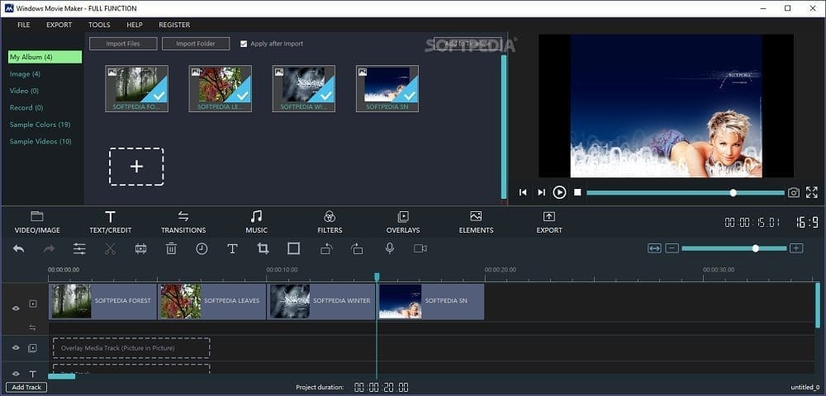This screenshot has width=826, height=396.
Task: Toggle Overlay Media Track visibility eye
Action: (x=16, y=347)
